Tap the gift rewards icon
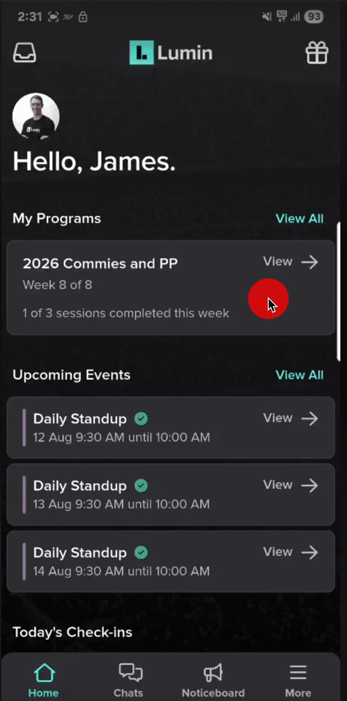The height and width of the screenshot is (701, 347). click(317, 53)
